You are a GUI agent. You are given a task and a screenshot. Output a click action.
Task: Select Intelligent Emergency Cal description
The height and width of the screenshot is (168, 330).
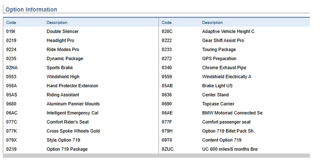coord(72,113)
